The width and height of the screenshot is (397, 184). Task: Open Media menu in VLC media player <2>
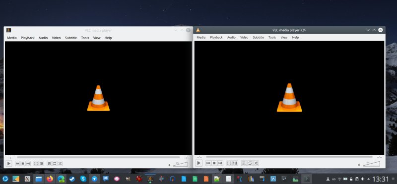201,38
